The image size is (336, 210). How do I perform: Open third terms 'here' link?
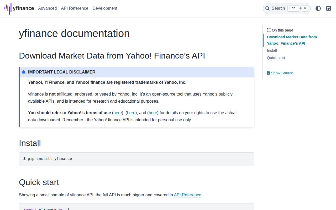[x=153, y=113]
